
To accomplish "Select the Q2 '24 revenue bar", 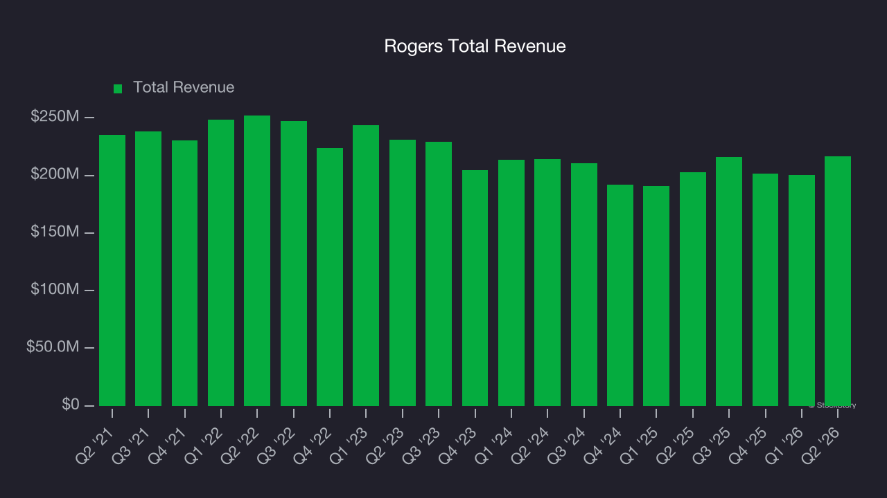I will pos(547,282).
